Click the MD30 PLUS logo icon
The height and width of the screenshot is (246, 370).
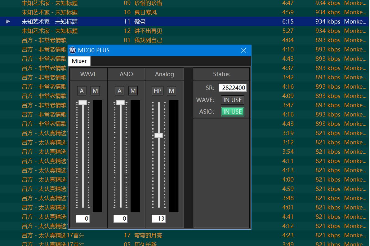pyautogui.click(x=73, y=50)
